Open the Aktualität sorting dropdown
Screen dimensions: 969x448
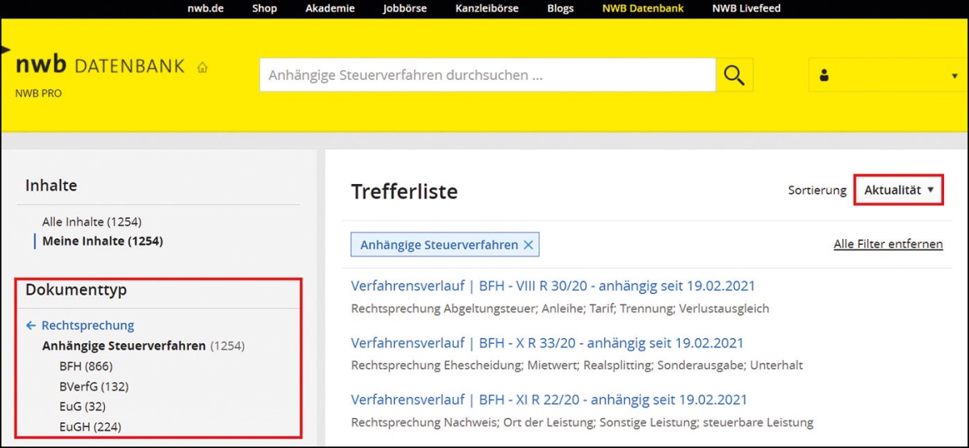(x=898, y=190)
